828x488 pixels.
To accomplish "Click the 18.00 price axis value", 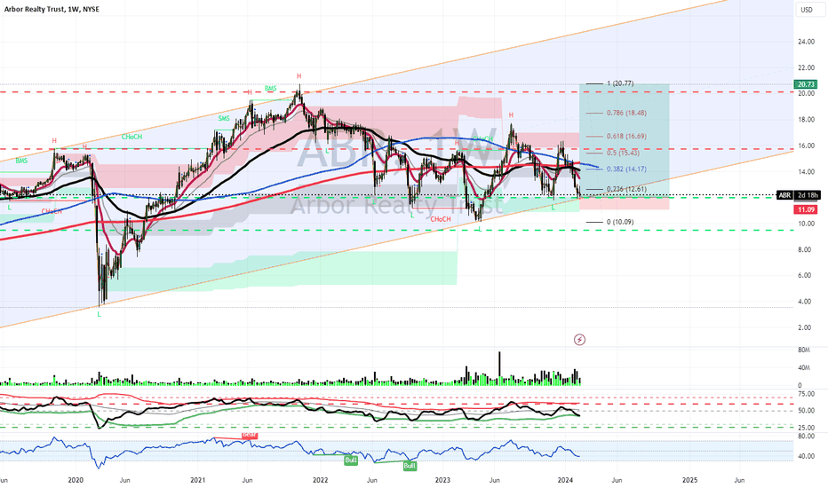I will tap(806, 120).
